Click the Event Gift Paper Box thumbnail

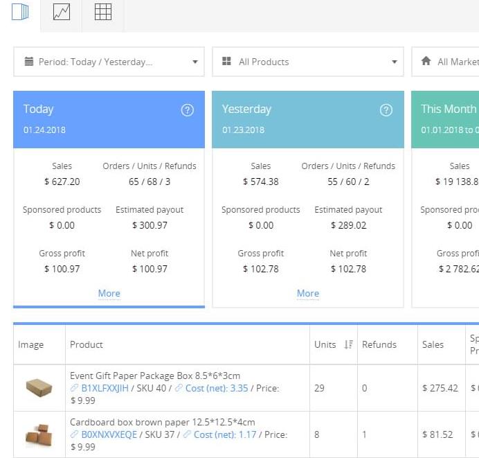[x=39, y=388]
